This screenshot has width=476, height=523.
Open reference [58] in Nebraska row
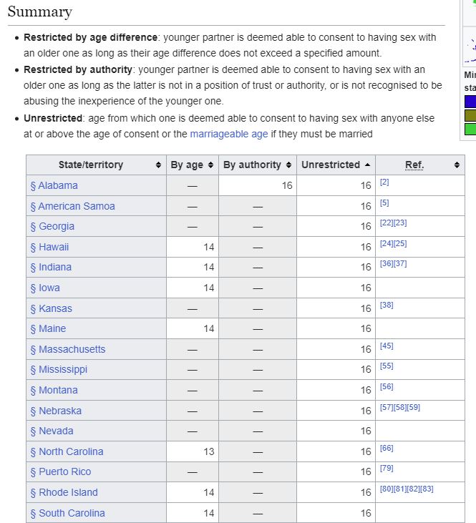tap(400, 407)
